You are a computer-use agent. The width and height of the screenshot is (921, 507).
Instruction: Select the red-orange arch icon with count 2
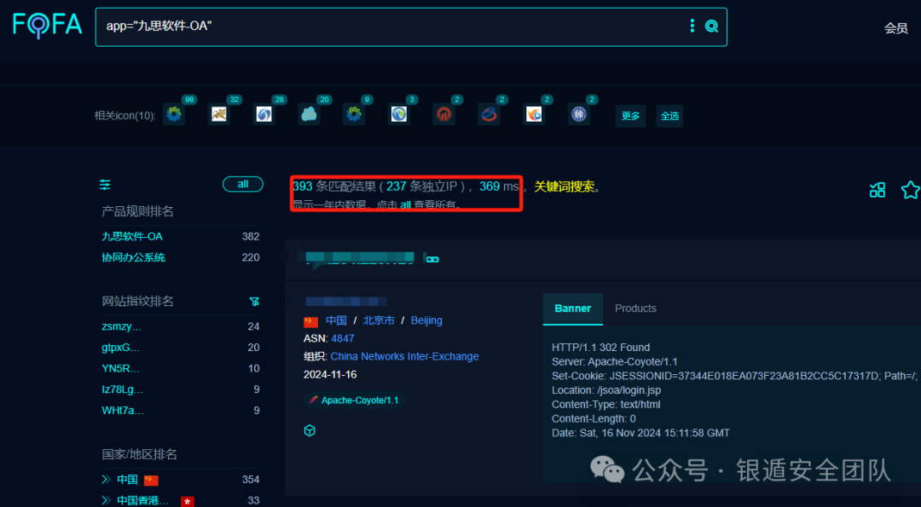click(444, 114)
